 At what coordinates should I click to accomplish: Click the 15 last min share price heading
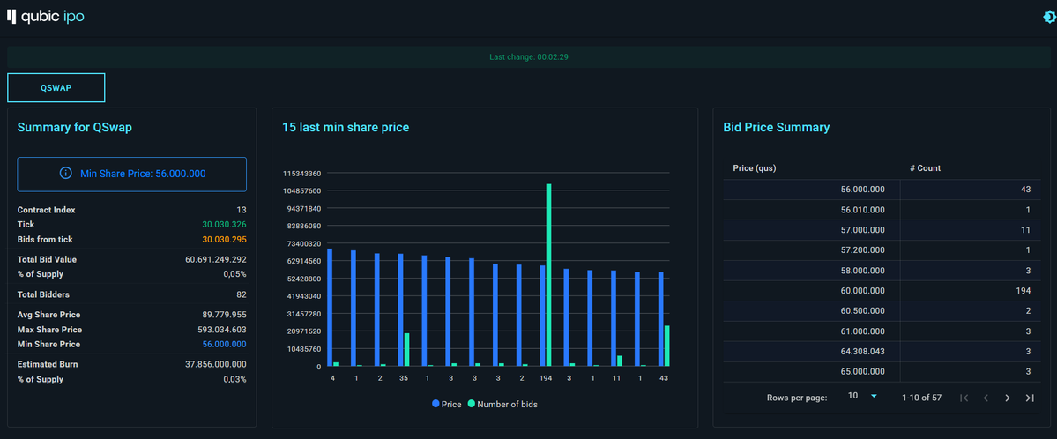pyautogui.click(x=346, y=128)
